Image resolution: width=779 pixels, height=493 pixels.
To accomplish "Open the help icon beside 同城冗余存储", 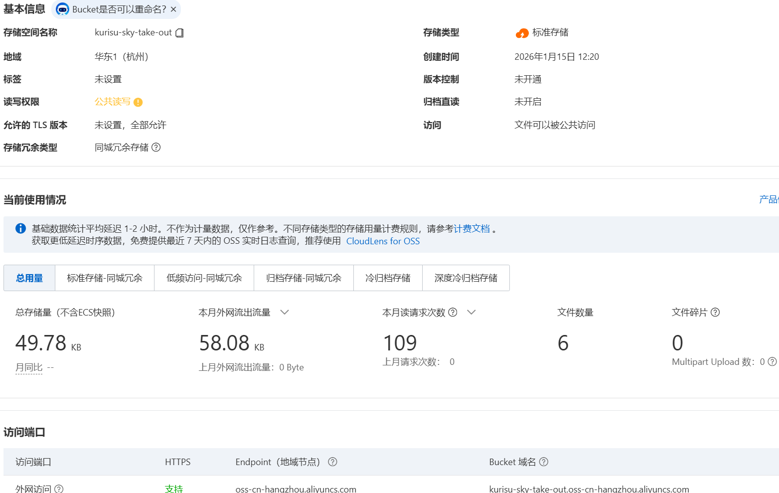I will click(156, 147).
